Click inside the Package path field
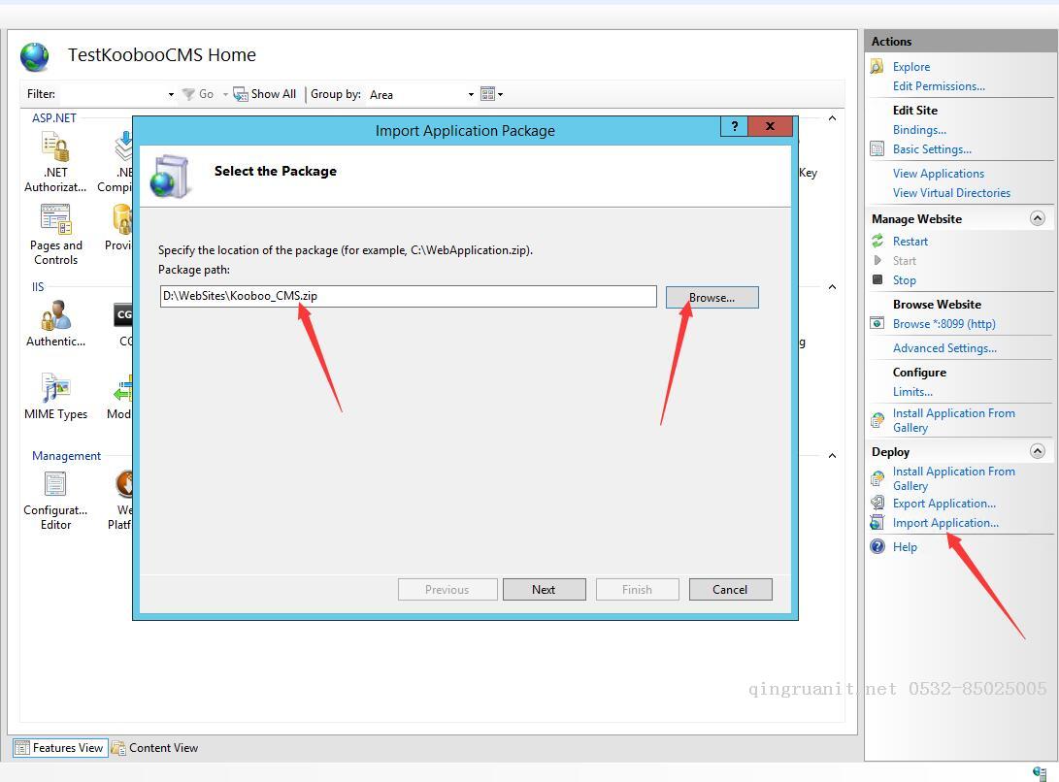This screenshot has width=1059, height=782. pyautogui.click(x=408, y=296)
